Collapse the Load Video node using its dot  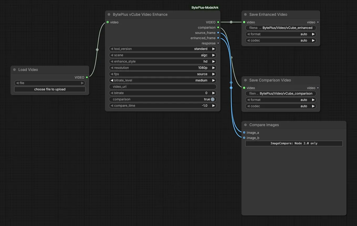coord(14,70)
